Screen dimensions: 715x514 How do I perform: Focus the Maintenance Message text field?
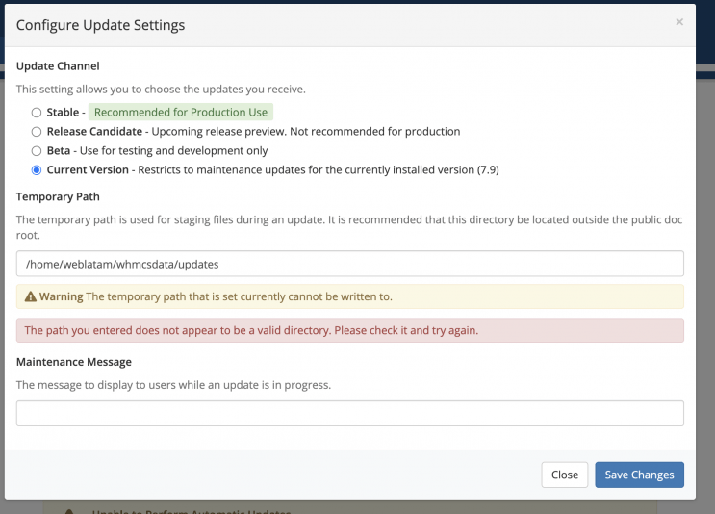(x=349, y=414)
